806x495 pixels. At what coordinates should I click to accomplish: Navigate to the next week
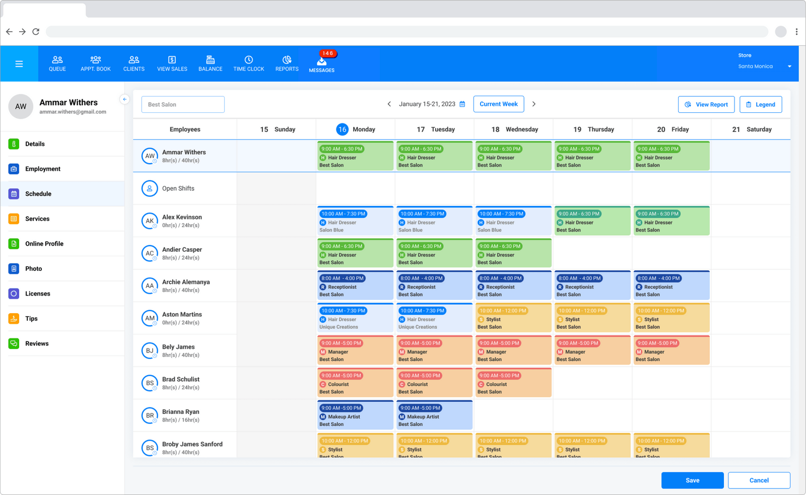(x=533, y=104)
